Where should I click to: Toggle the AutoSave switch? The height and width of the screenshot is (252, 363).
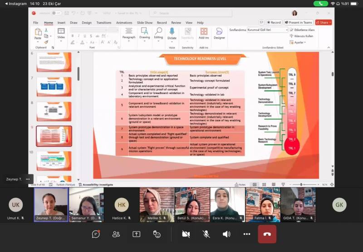click(56, 13)
